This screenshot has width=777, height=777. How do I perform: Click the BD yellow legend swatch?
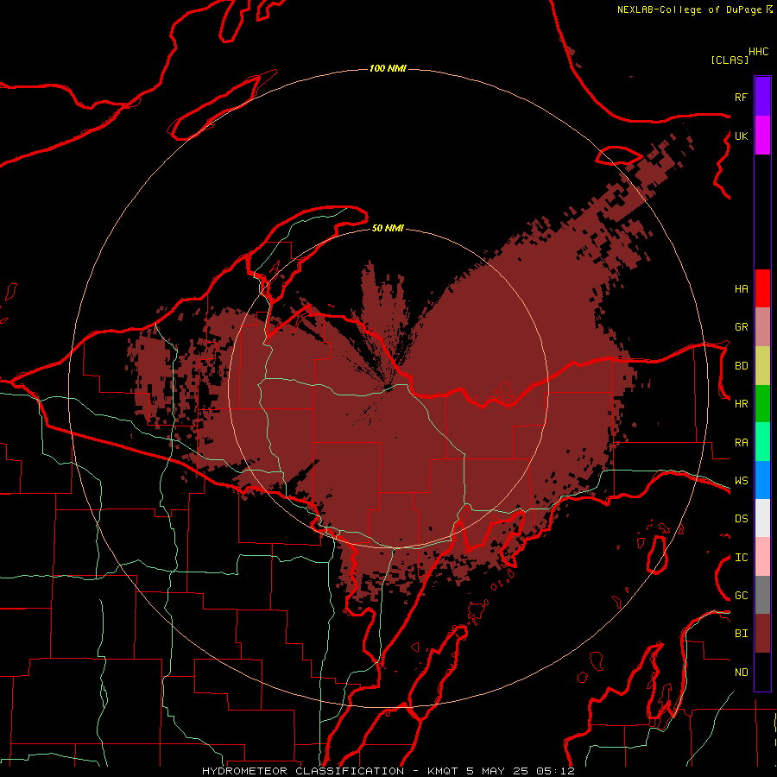pyautogui.click(x=762, y=366)
